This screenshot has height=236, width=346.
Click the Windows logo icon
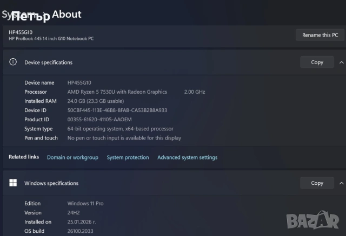point(13,183)
